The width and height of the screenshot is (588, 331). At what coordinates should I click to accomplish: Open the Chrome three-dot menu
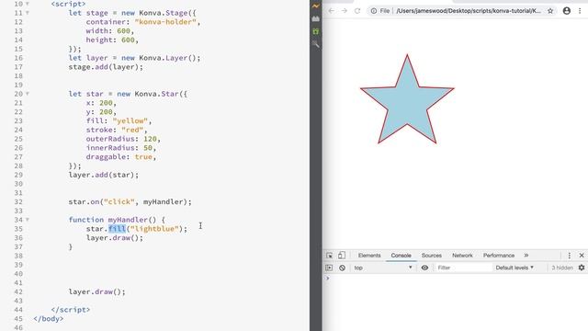580,11
